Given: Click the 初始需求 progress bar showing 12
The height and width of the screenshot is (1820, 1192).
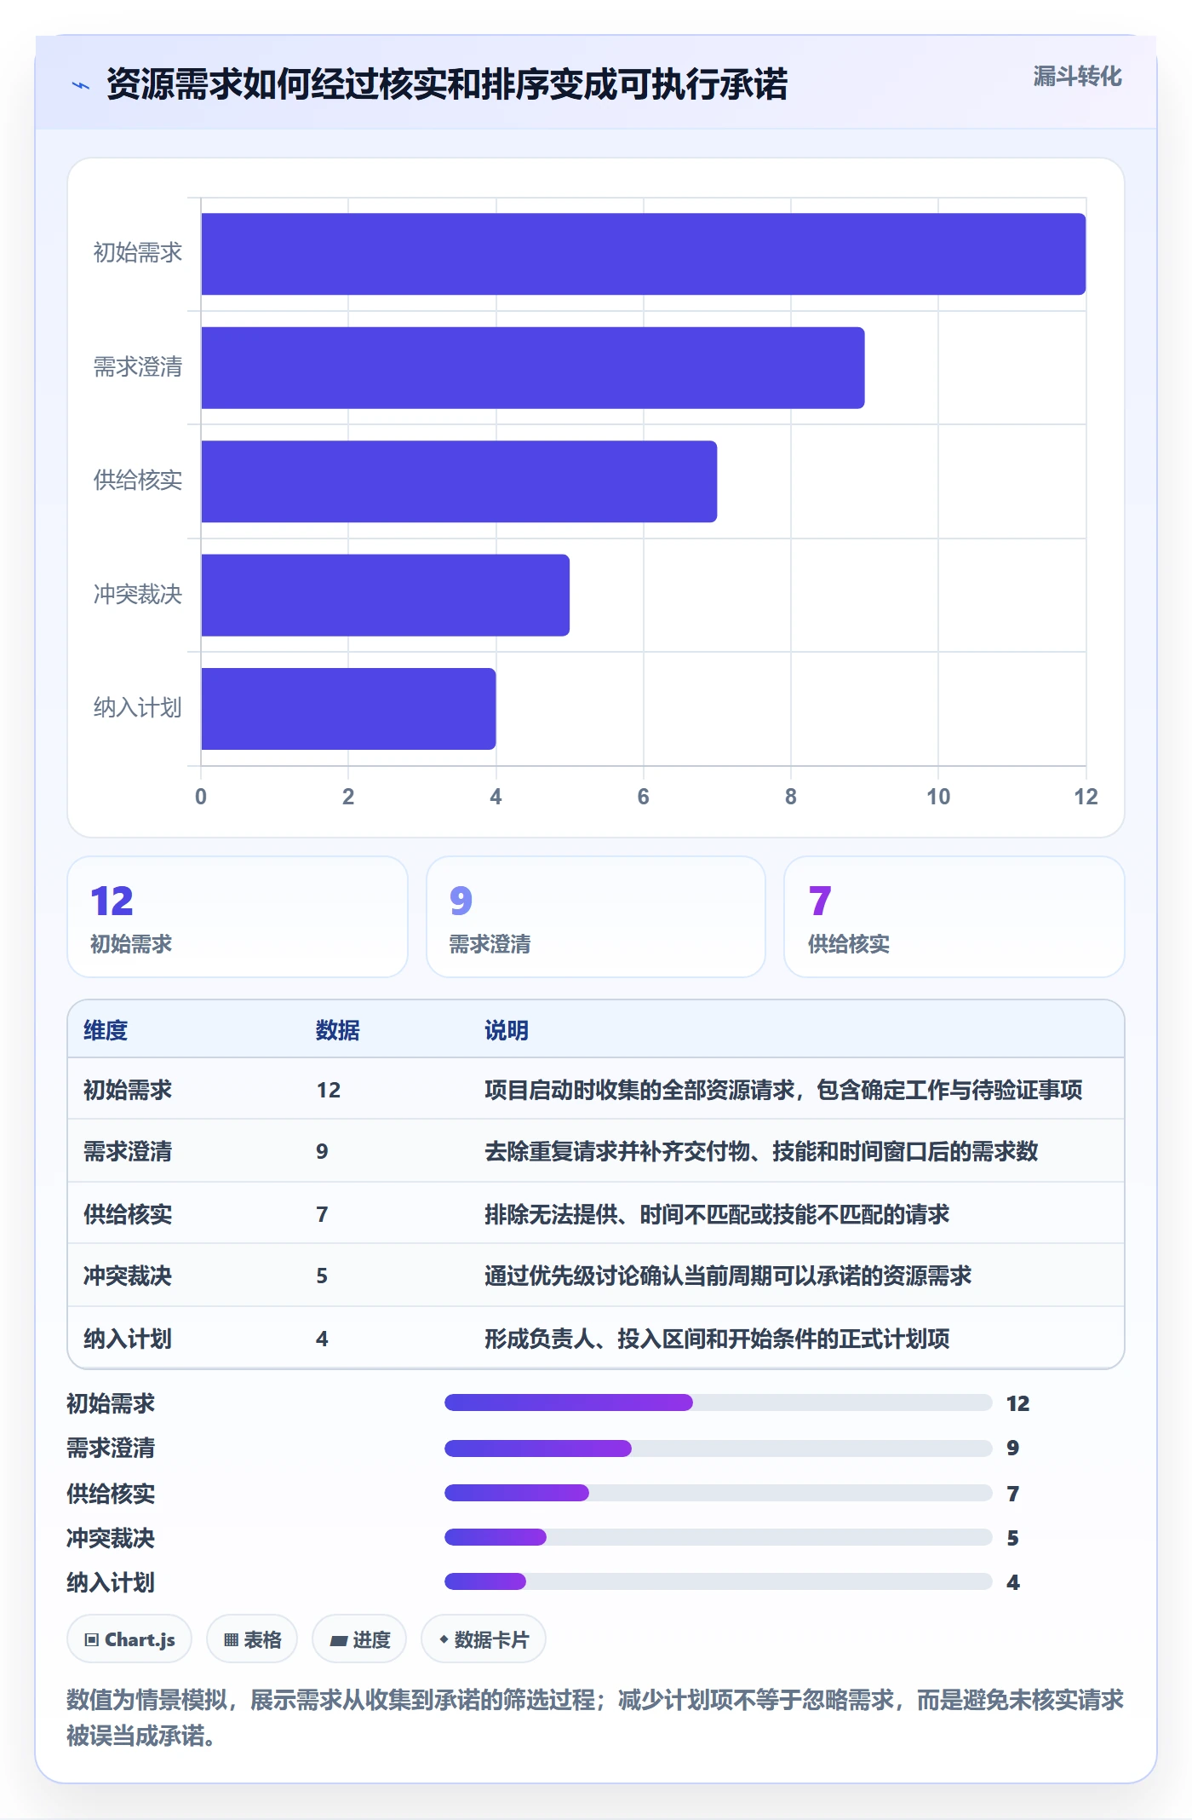Looking at the screenshot, I should (719, 1402).
